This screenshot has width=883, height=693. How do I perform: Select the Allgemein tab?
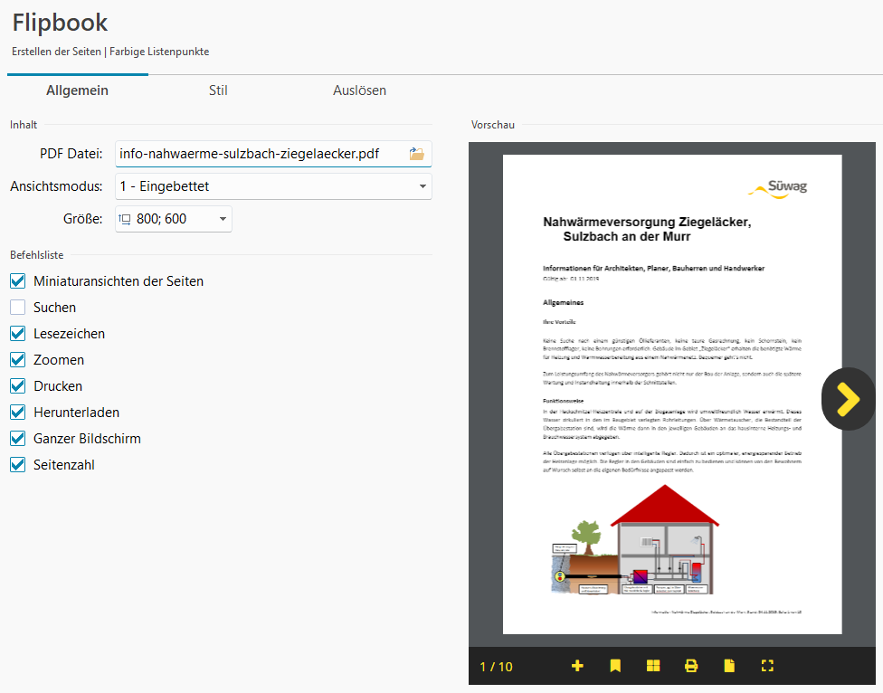pyautogui.click(x=77, y=90)
